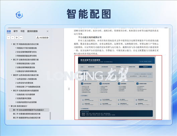Open the 查找和替换 tab
This screenshot has height=136, width=177.
(x=32, y=31)
